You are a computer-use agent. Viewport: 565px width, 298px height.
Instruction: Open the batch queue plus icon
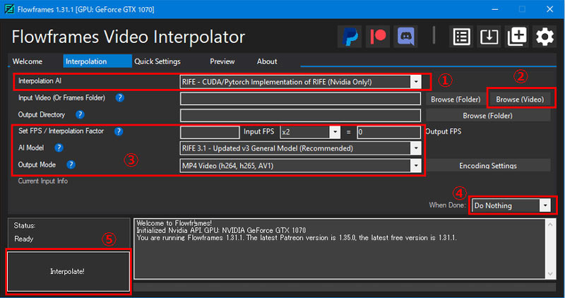coord(517,37)
